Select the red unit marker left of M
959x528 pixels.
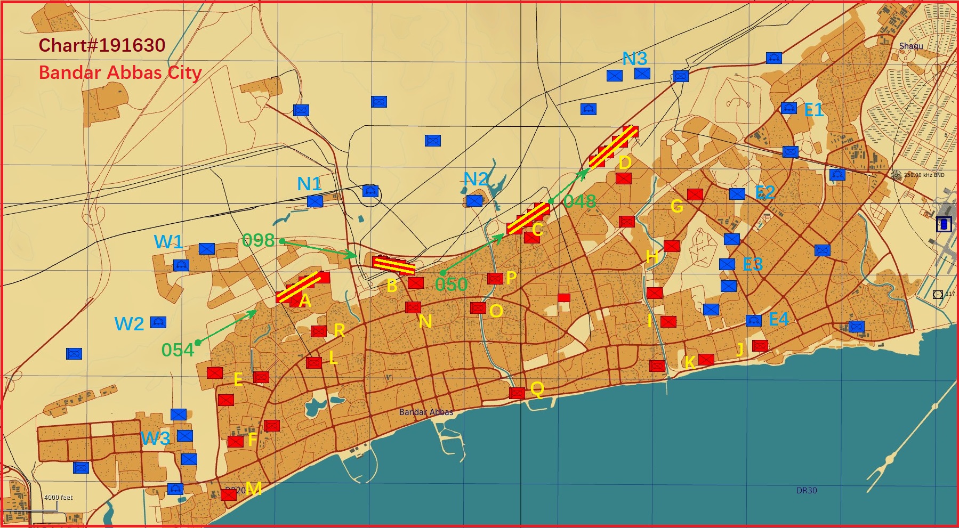[x=229, y=494]
